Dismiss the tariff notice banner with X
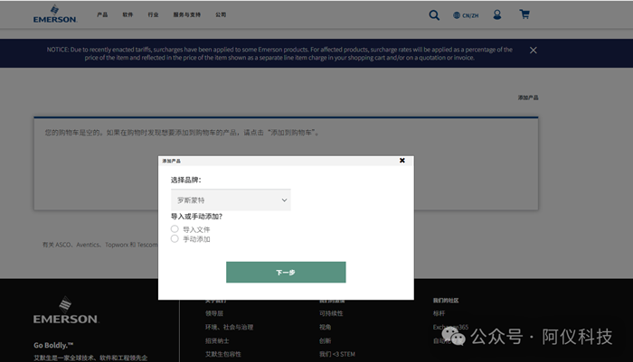Image resolution: width=633 pixels, height=362 pixels. coord(534,51)
